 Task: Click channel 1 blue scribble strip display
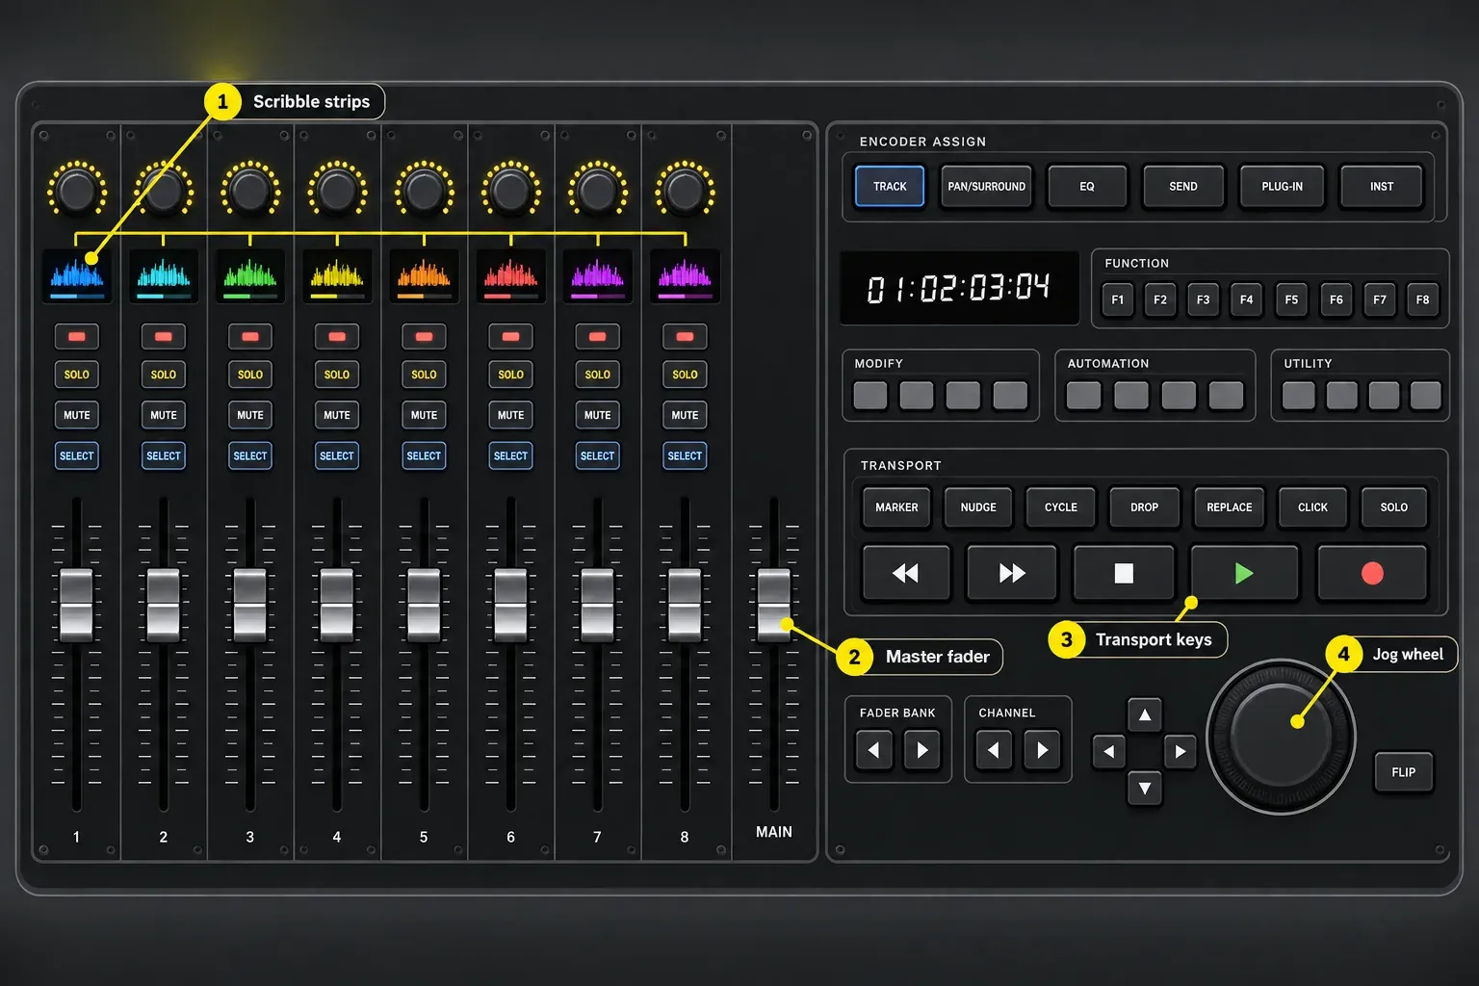coord(77,275)
